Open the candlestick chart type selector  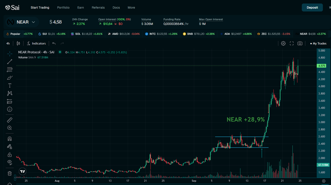tap(18, 43)
